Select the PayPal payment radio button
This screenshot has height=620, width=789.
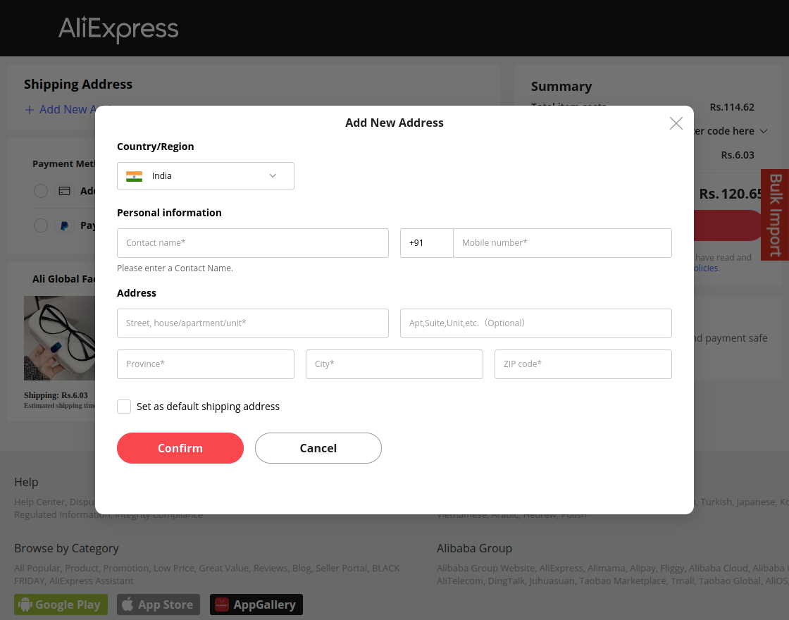coord(41,225)
